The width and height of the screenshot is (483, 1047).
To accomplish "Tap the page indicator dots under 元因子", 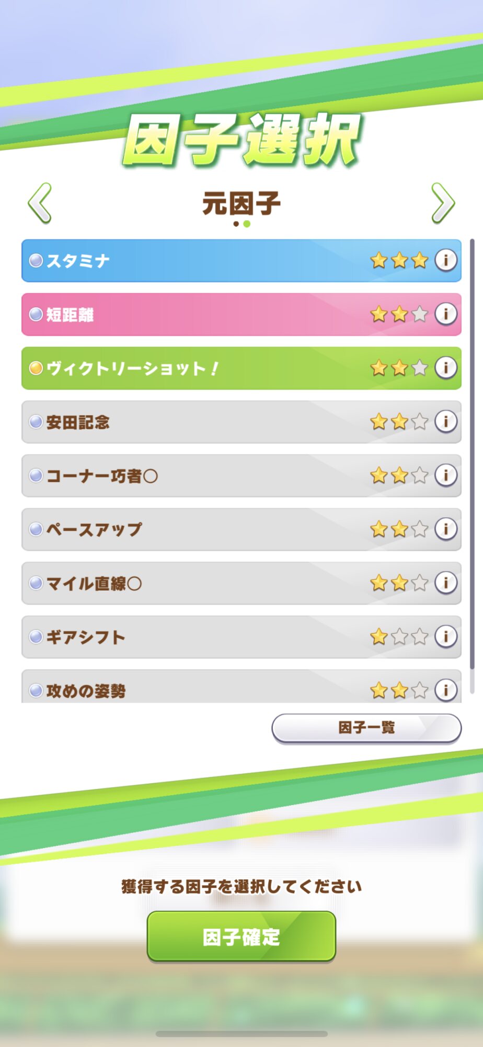I will [241, 224].
